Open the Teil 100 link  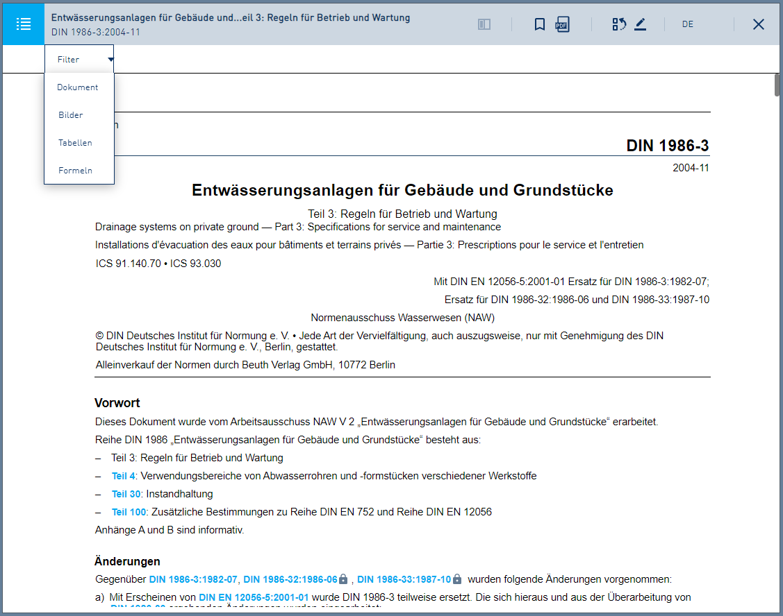coord(129,512)
